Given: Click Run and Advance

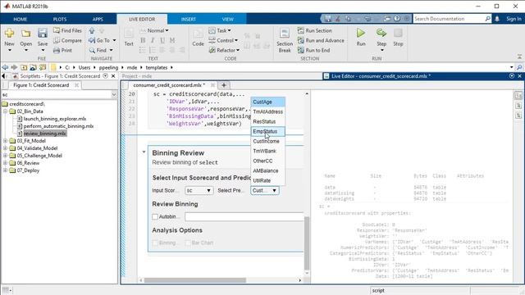Looking at the screenshot, I should coord(321,40).
